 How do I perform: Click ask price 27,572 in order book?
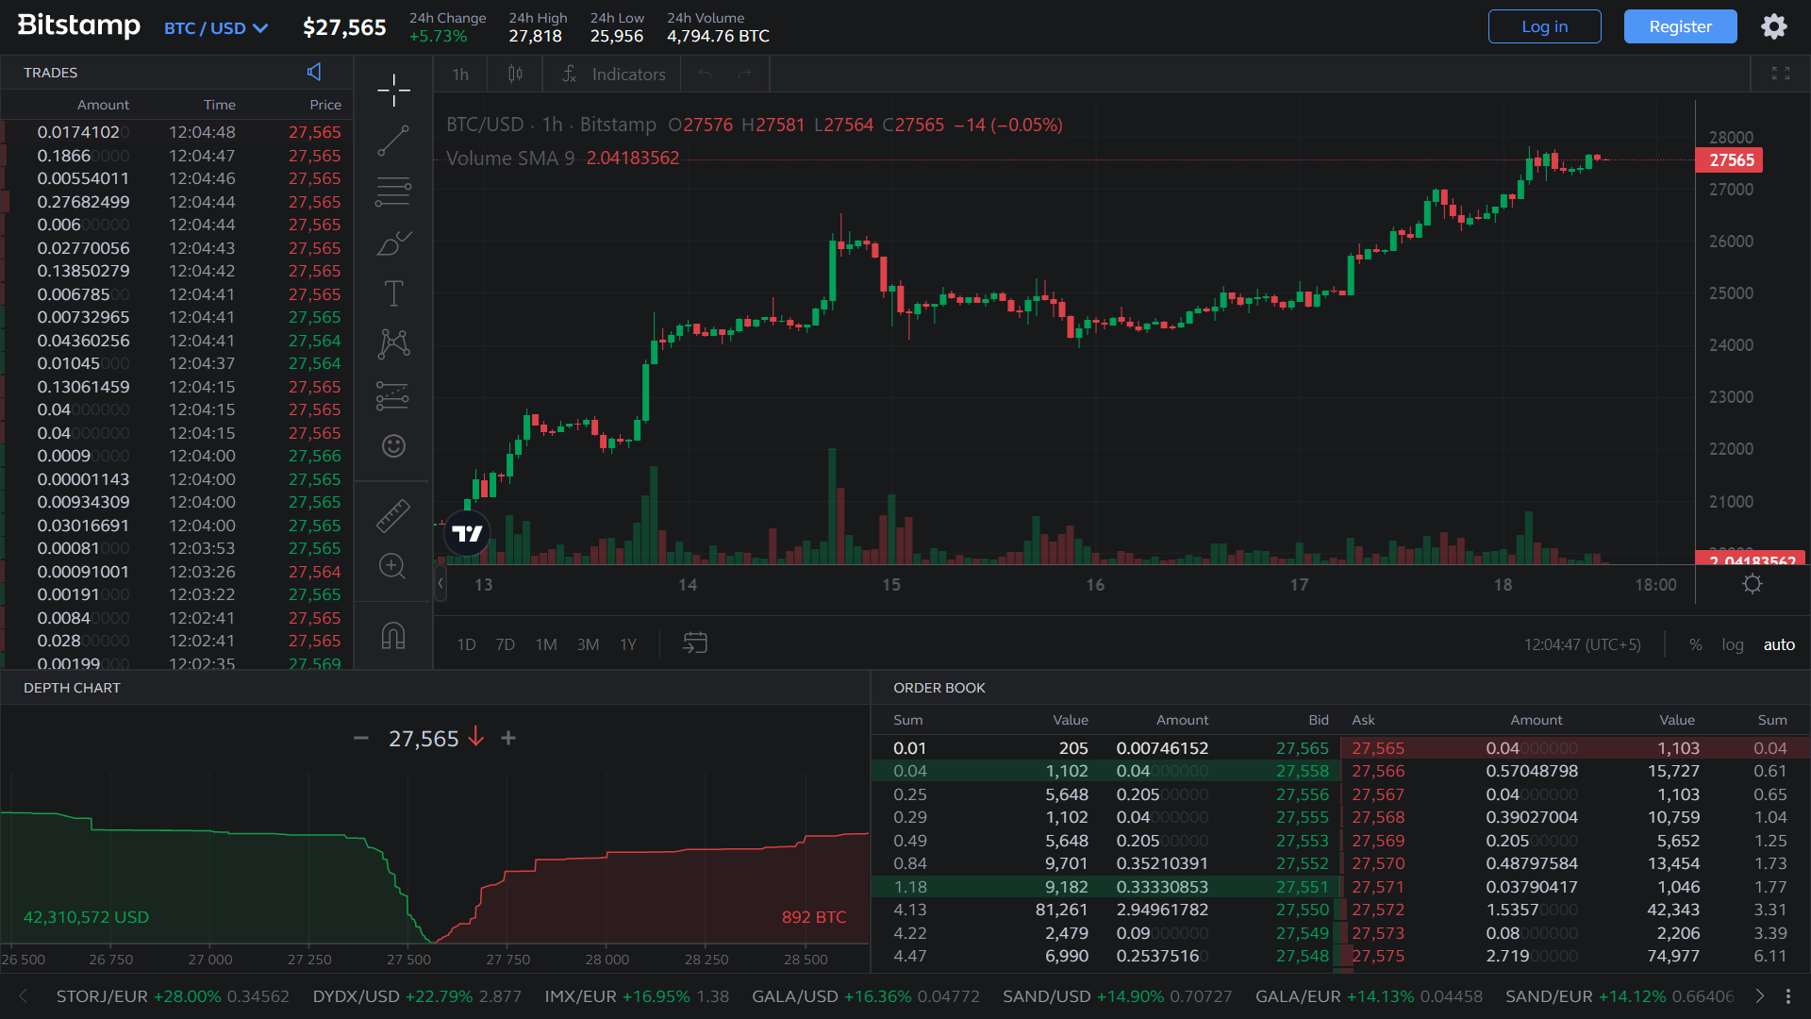pos(1378,910)
